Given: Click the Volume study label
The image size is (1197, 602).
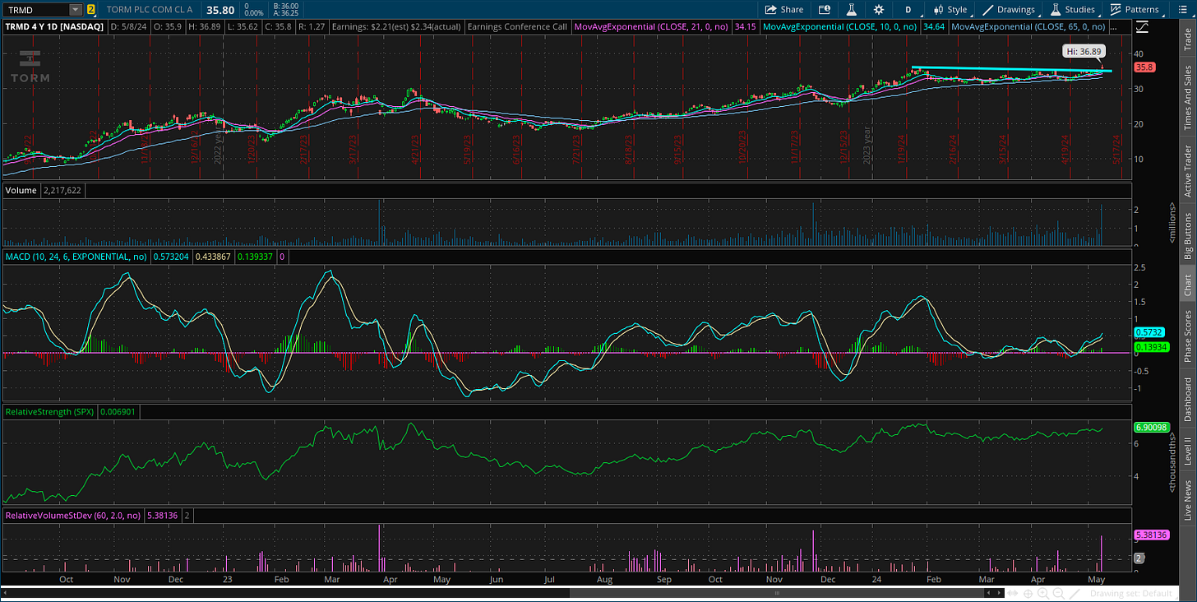Looking at the screenshot, I should coord(21,190).
